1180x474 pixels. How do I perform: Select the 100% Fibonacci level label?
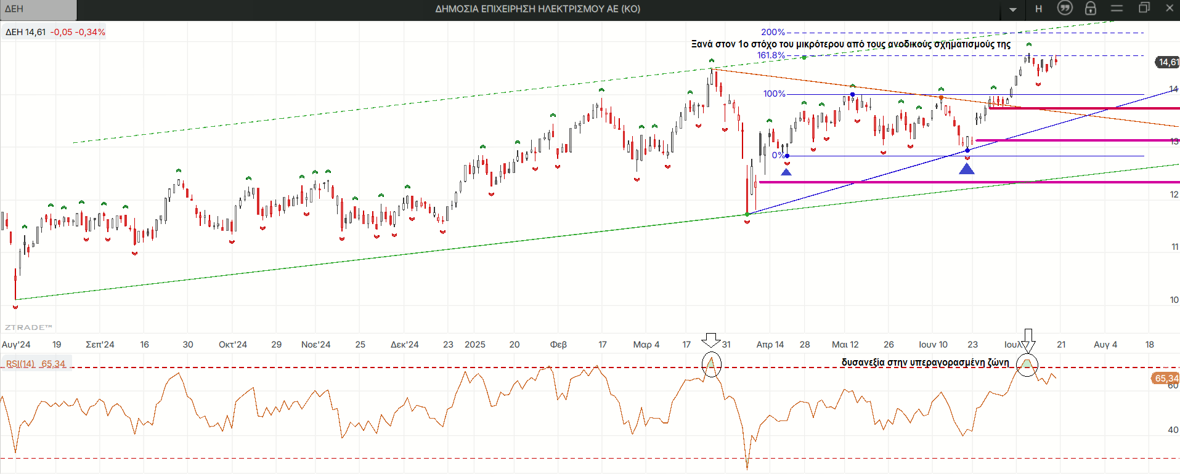[x=775, y=94]
